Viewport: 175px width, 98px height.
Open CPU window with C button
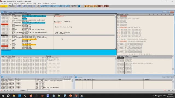click(55, 6)
